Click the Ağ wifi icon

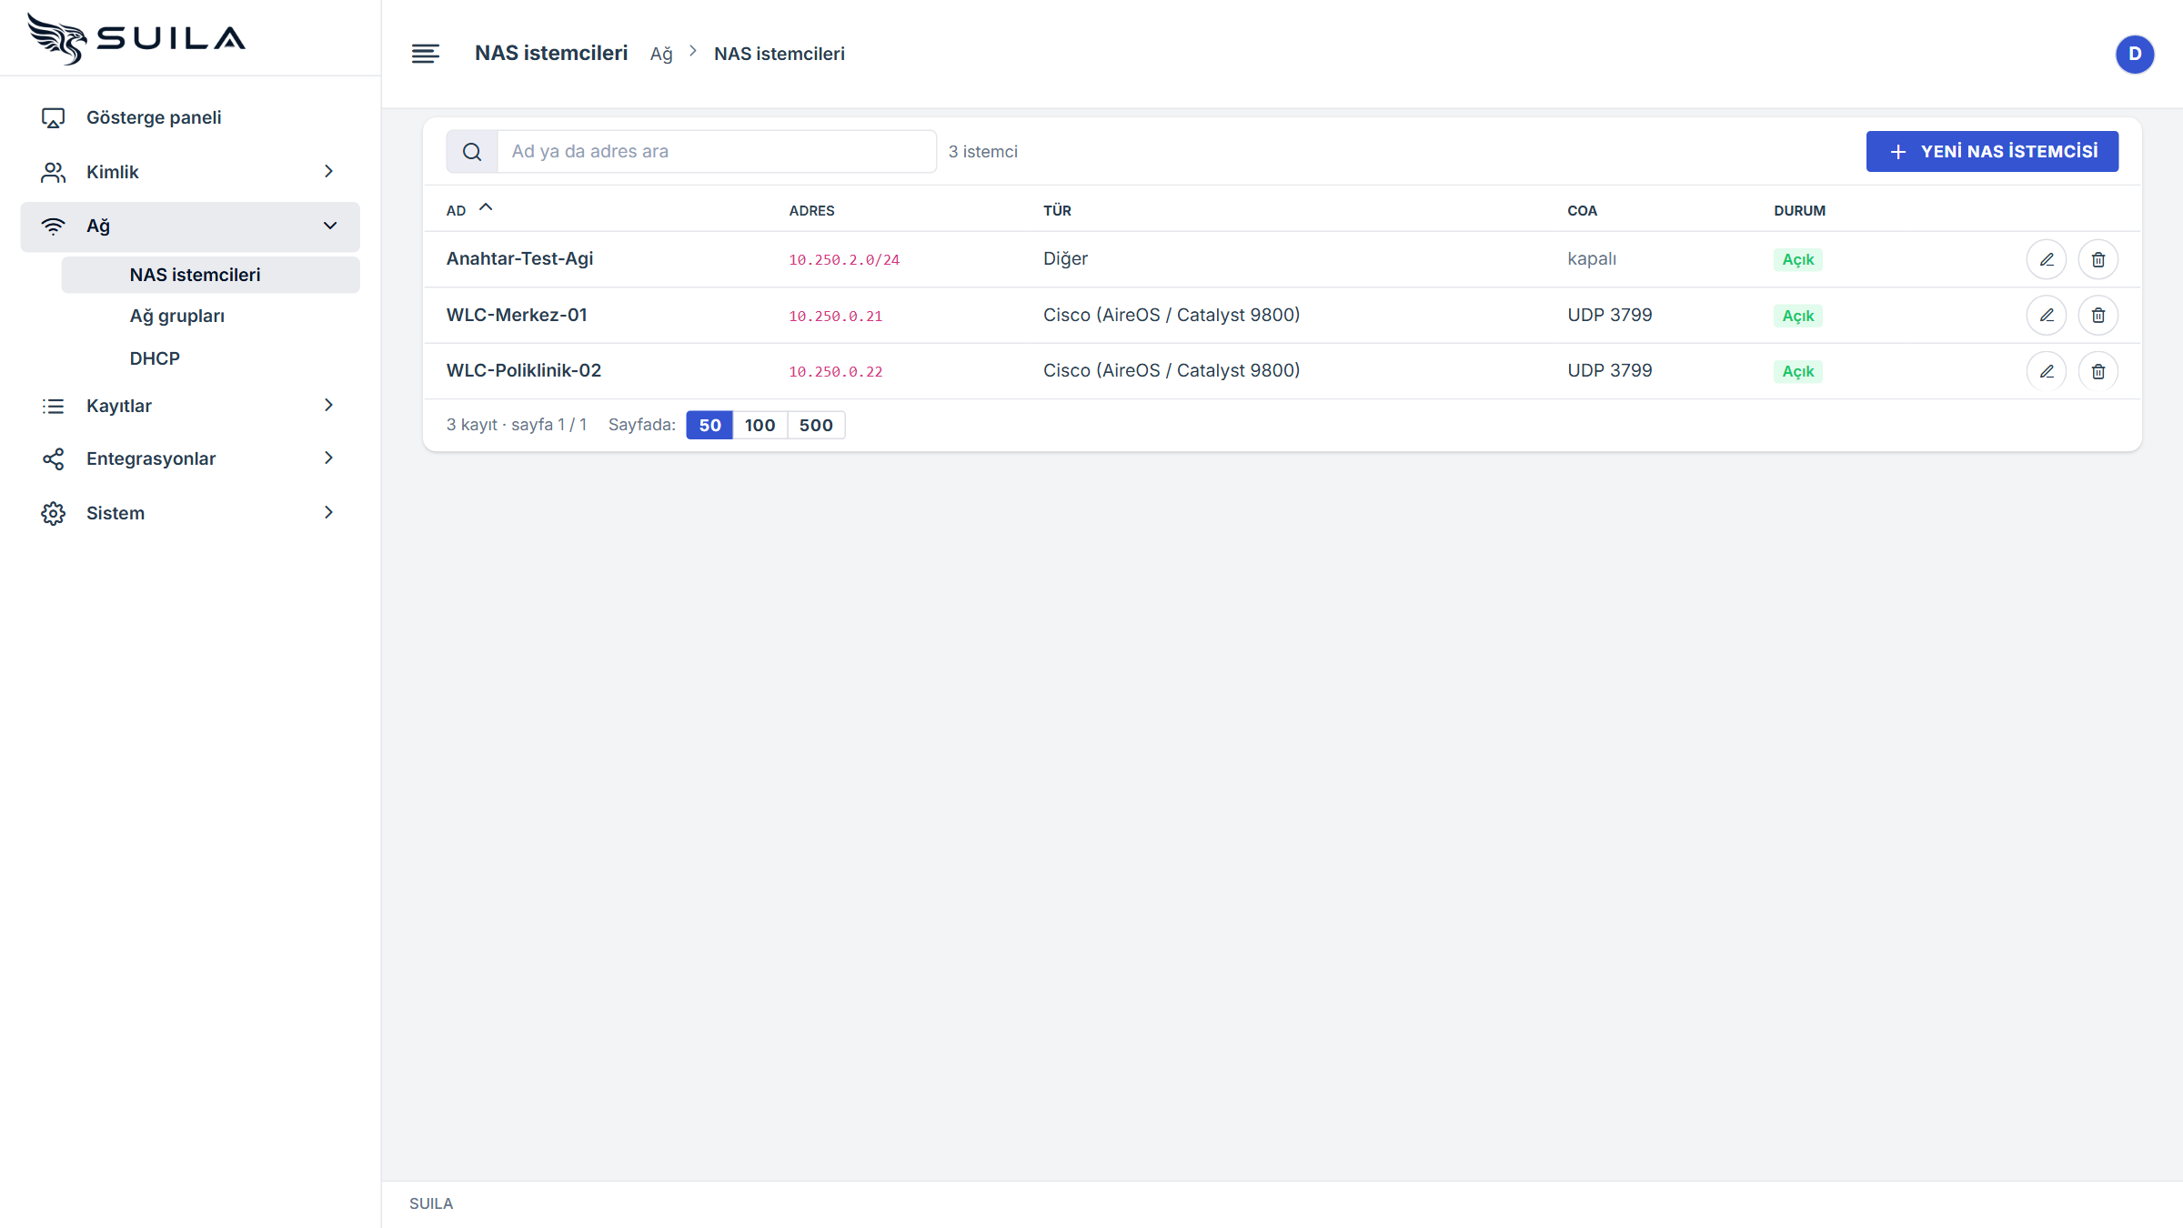tap(54, 226)
